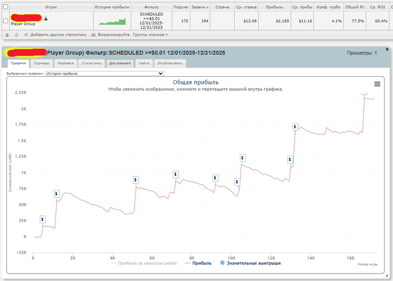Expand the Группы игроков dropdown
The height and width of the screenshot is (281, 393).
tap(150, 35)
